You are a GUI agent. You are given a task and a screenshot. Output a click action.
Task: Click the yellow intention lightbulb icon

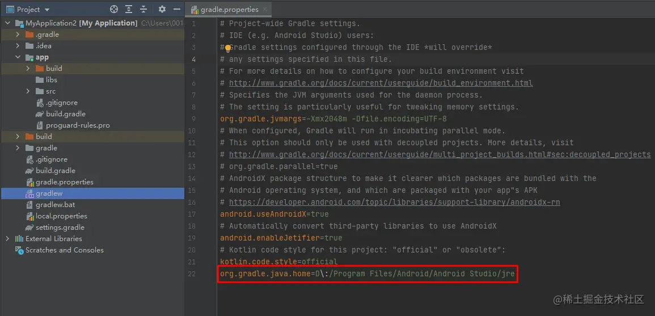click(228, 48)
